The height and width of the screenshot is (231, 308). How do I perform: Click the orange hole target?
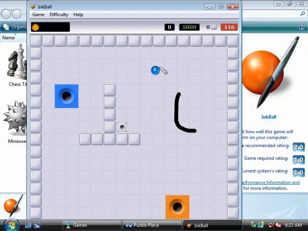point(177,207)
